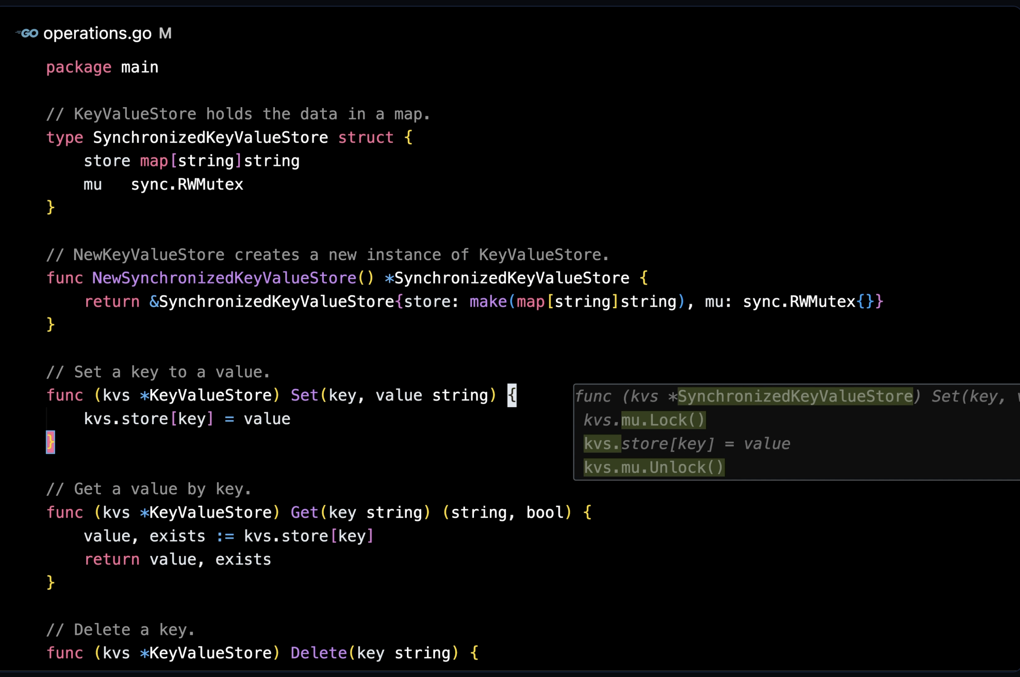1020x677 pixels.
Task: Select the operations.go file tab
Action: pos(97,33)
